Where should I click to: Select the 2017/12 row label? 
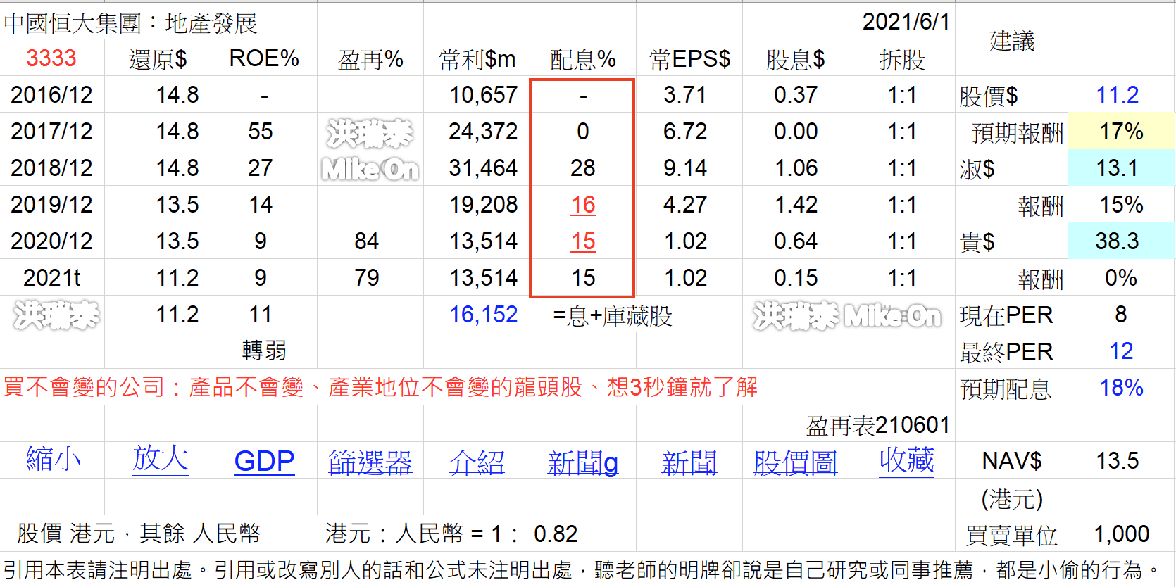[51, 131]
